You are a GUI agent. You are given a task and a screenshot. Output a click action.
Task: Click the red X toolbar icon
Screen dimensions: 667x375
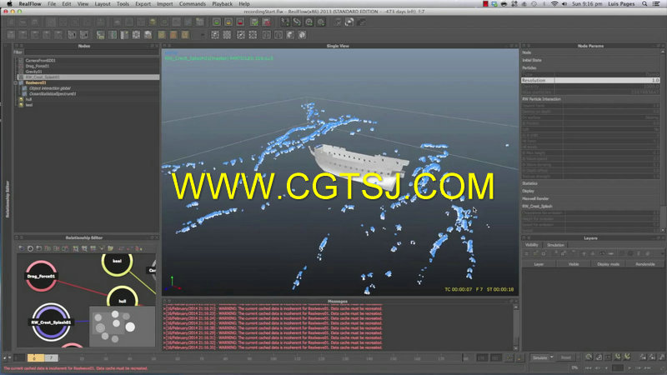tap(267, 22)
